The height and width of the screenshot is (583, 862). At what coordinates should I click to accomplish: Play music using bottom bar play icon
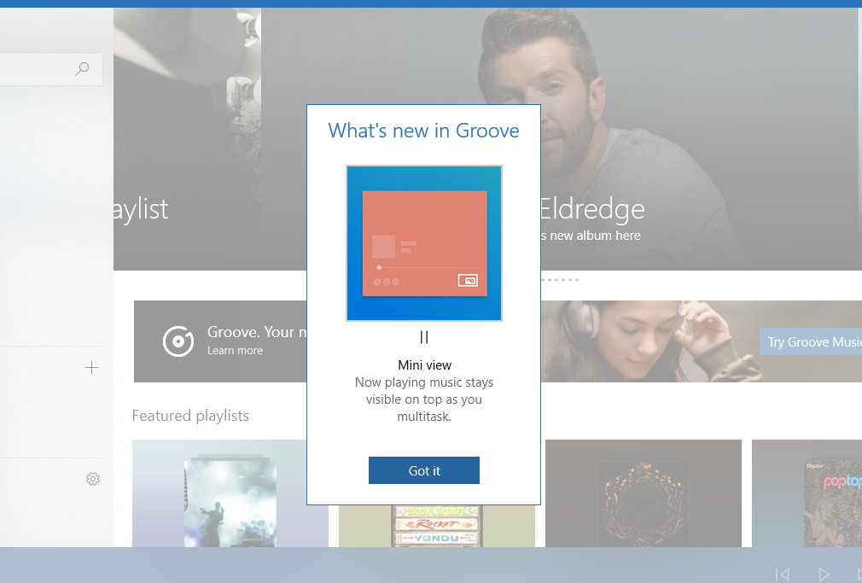tap(824, 574)
